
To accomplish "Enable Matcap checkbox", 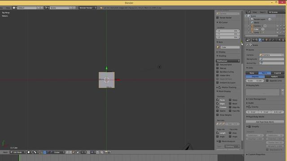I will tap(217, 68).
